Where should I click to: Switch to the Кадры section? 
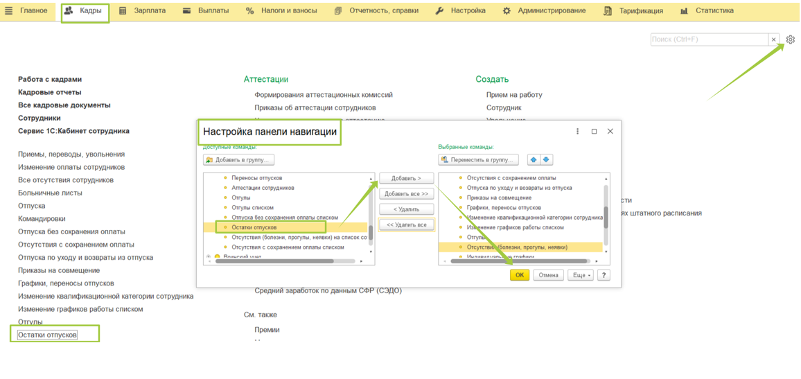tap(85, 11)
